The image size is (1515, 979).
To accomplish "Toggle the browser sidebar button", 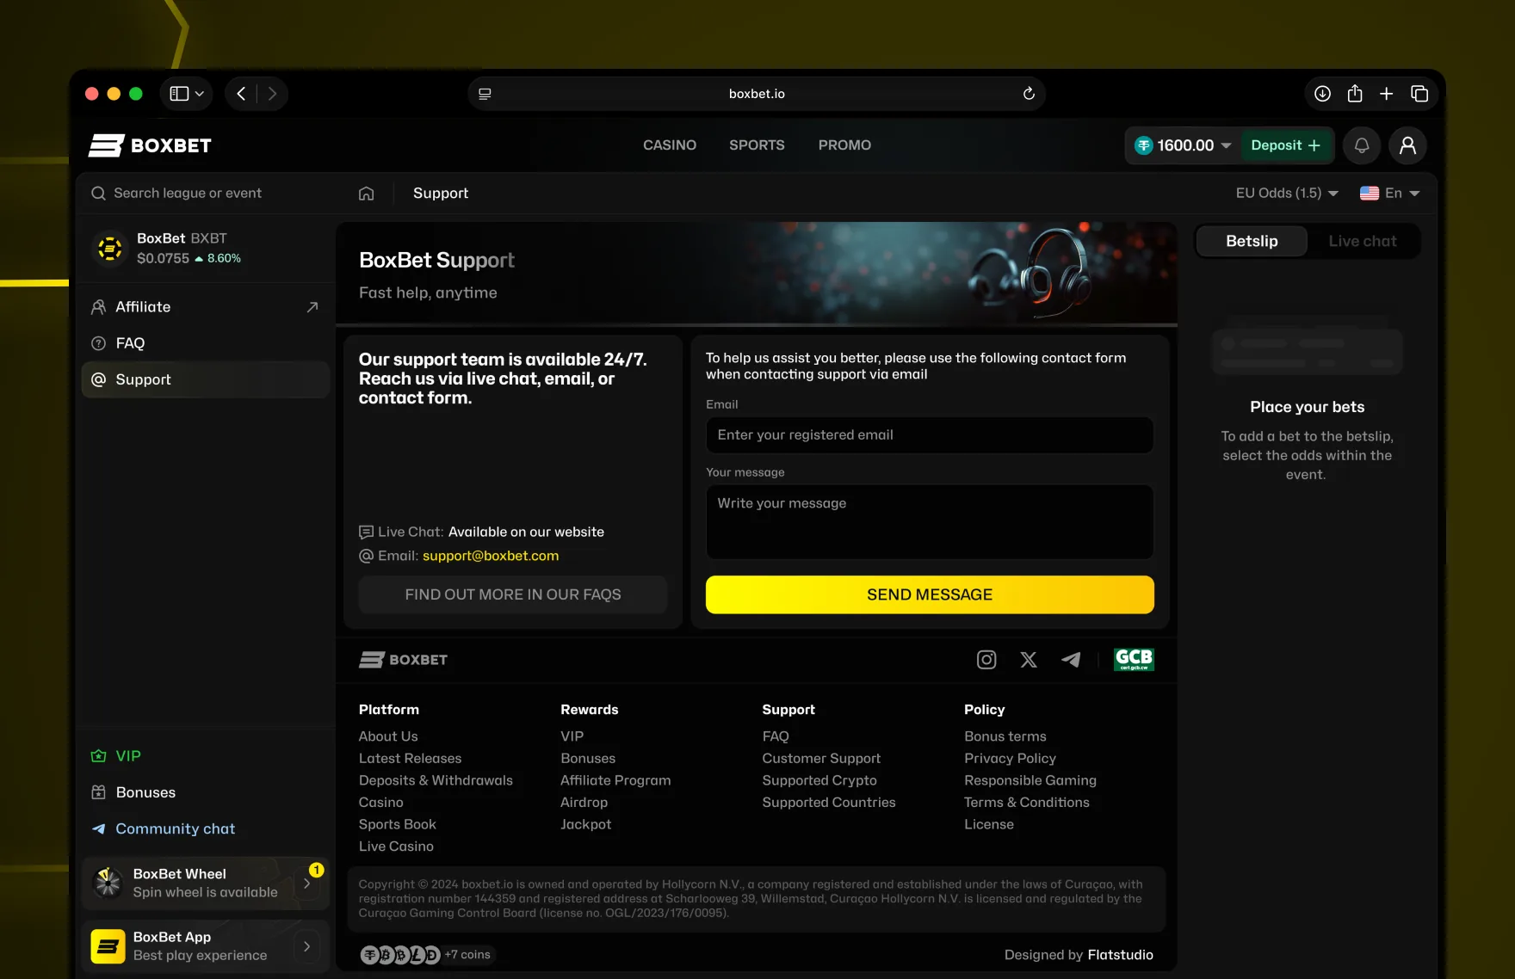I will (x=179, y=94).
